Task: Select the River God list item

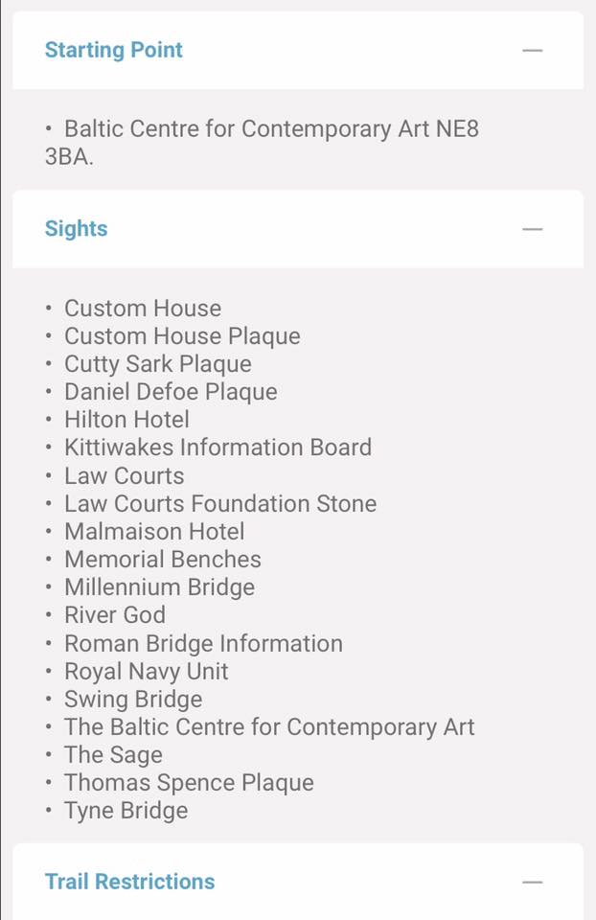Action: pos(115,615)
